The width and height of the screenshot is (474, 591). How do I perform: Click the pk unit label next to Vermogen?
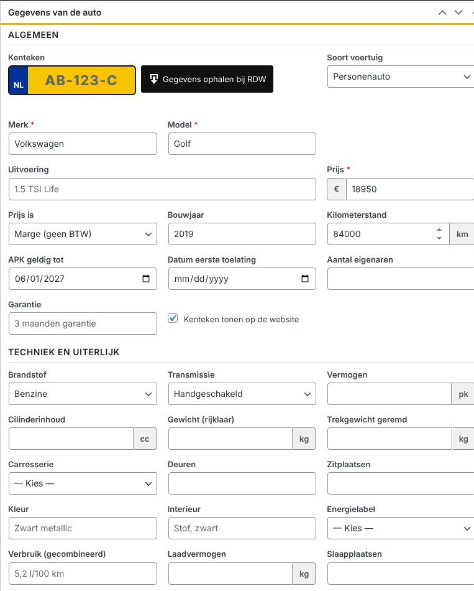point(463,394)
